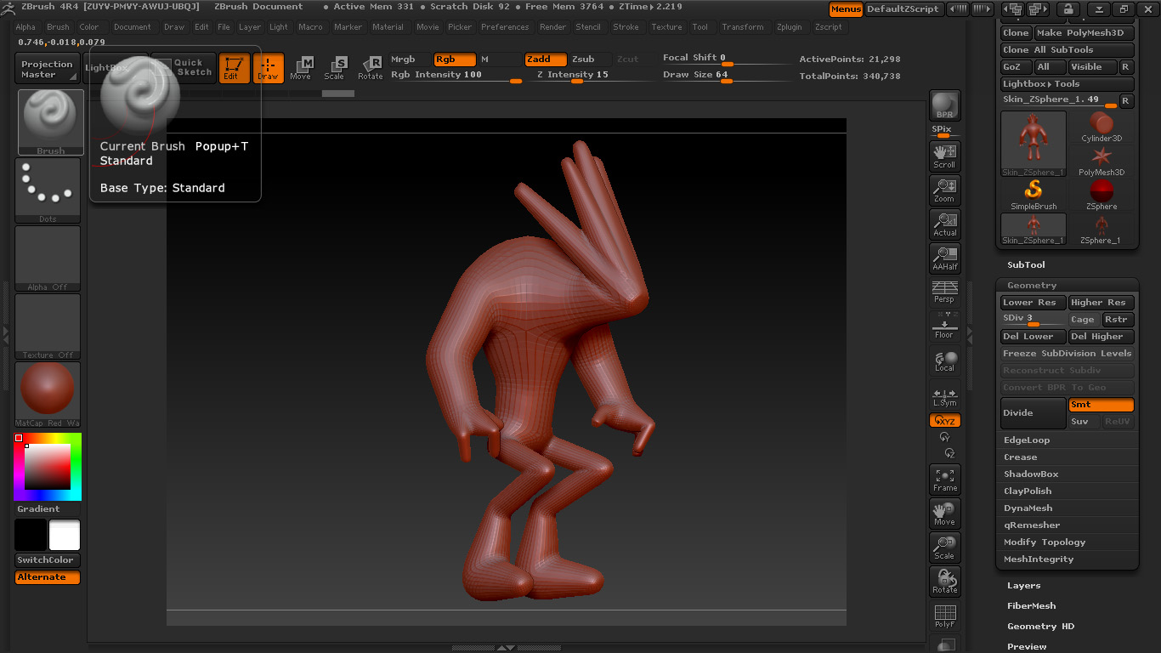Open the Standard brush thumbnail
Image resolution: width=1161 pixels, height=653 pixels.
(50, 122)
